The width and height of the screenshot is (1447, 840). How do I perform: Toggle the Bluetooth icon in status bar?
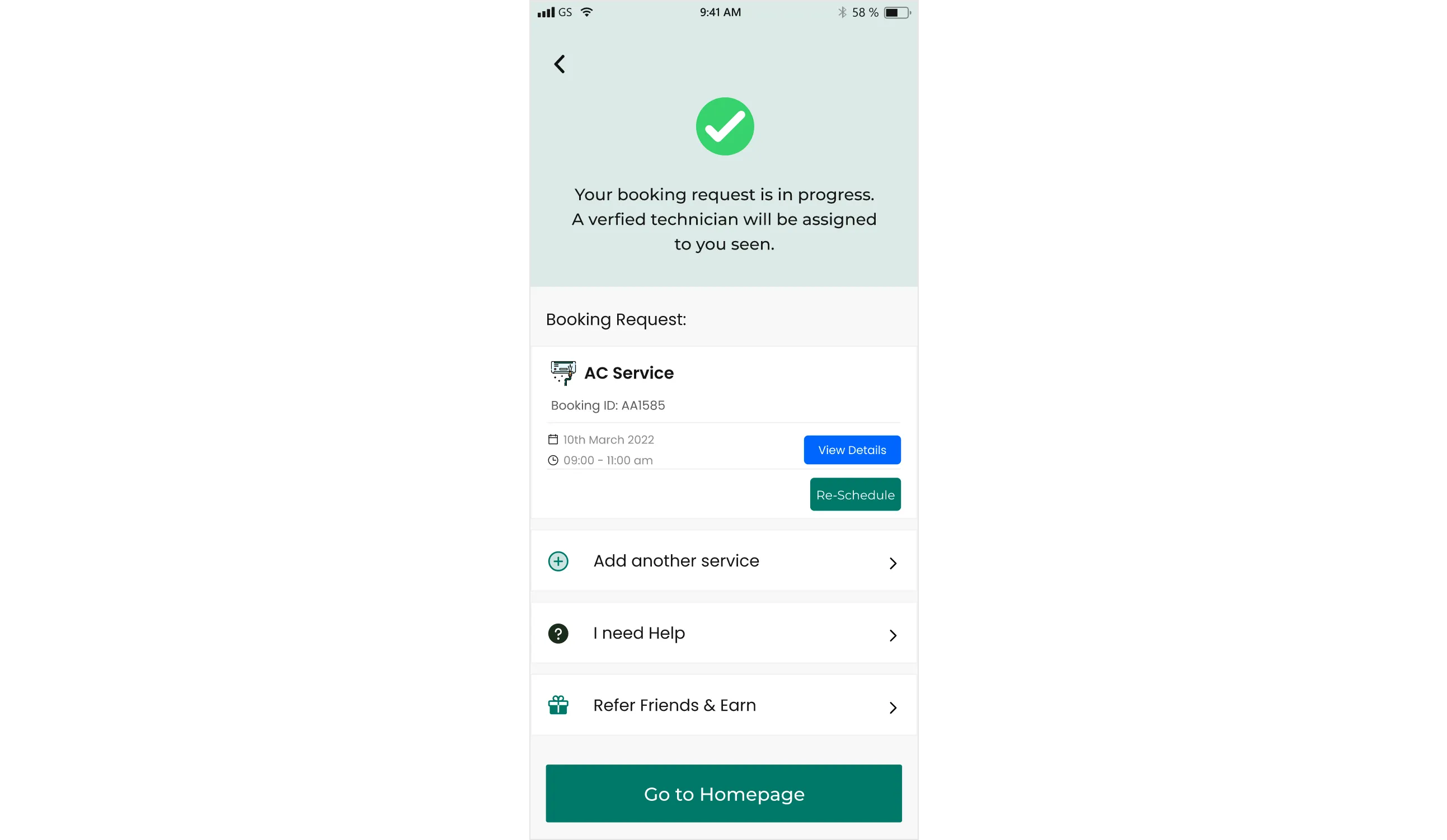point(840,12)
